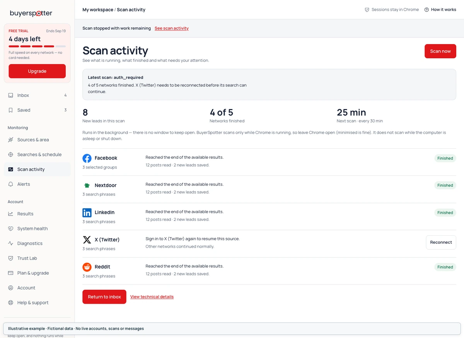The image size is (464, 338).
Task: Start a scan with Scan now
Action: click(x=440, y=51)
